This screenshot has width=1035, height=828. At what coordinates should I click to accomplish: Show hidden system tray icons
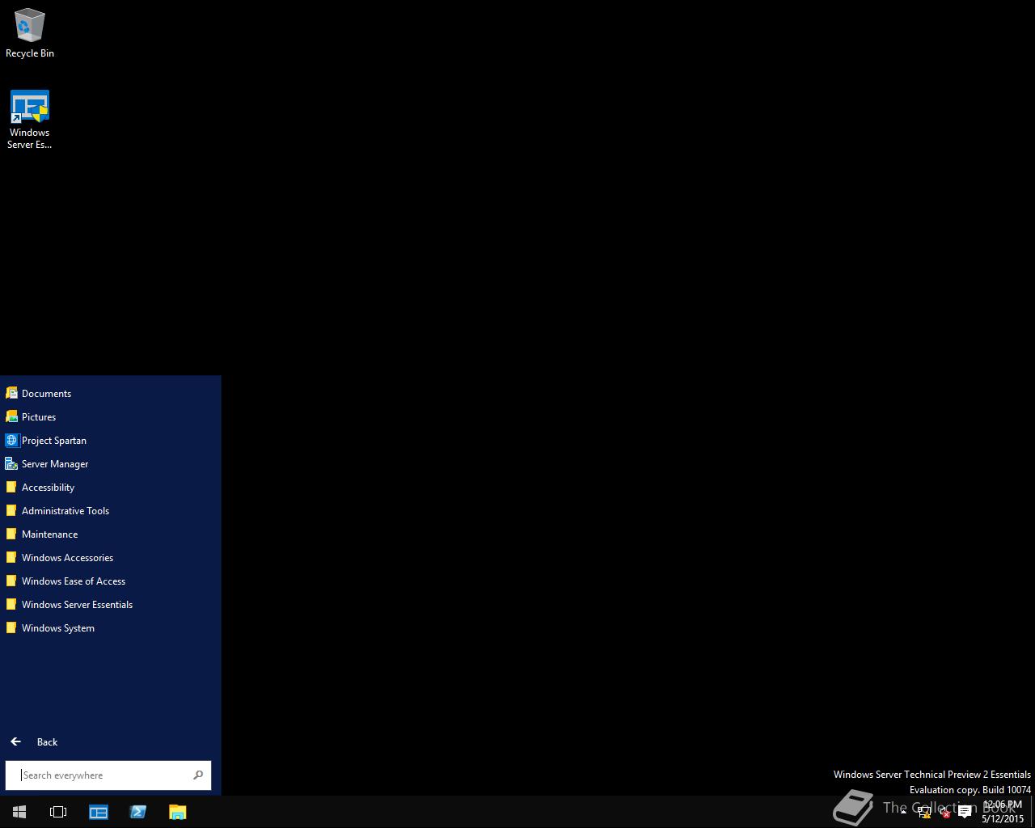pos(903,812)
